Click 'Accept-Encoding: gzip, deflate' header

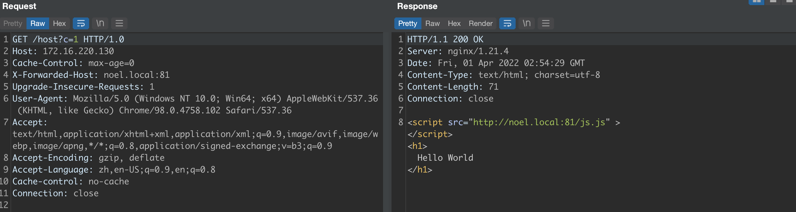88,158
